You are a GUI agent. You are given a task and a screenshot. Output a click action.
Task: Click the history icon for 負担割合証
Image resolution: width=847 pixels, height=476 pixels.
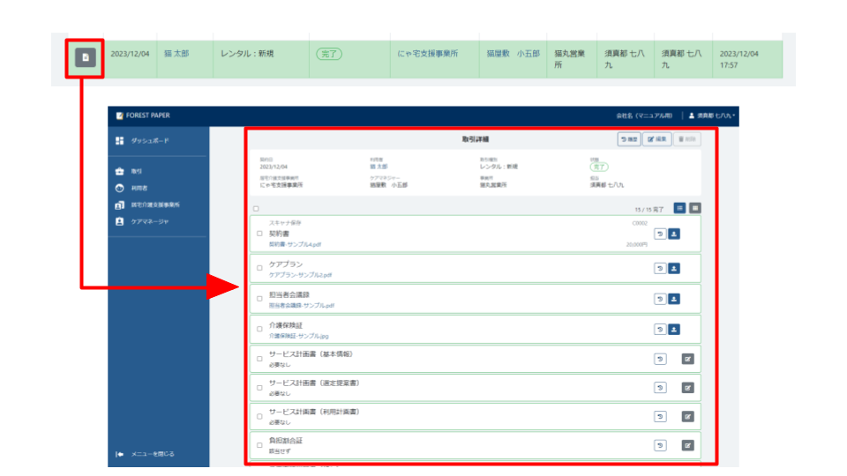tap(659, 445)
